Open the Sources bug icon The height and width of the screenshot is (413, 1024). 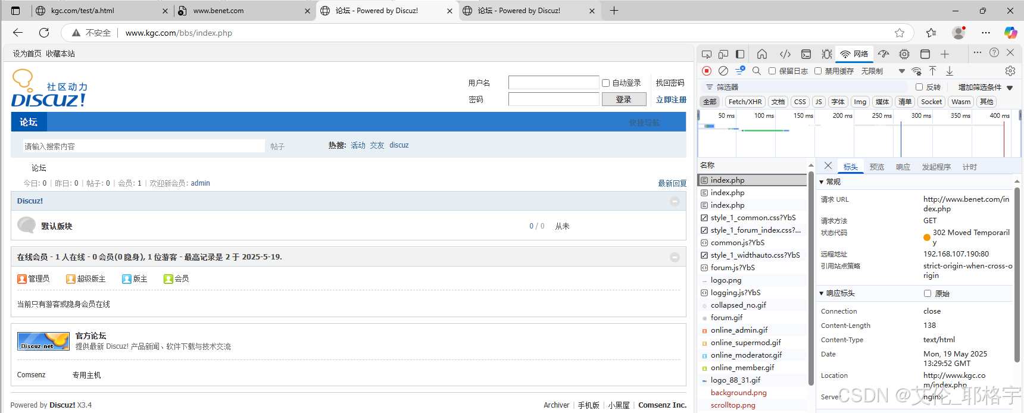click(827, 54)
